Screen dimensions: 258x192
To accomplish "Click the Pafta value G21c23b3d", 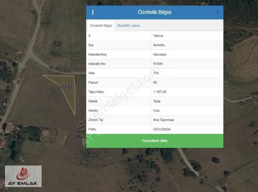I will pos(162,129).
